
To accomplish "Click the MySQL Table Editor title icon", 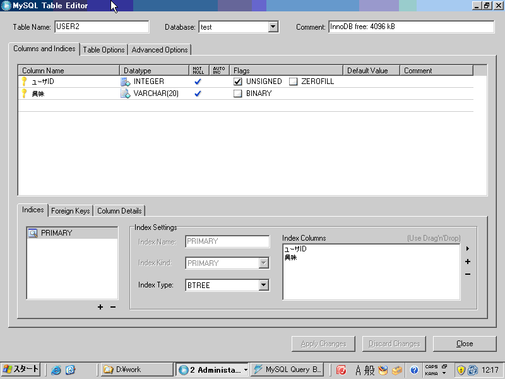I will point(6,6).
